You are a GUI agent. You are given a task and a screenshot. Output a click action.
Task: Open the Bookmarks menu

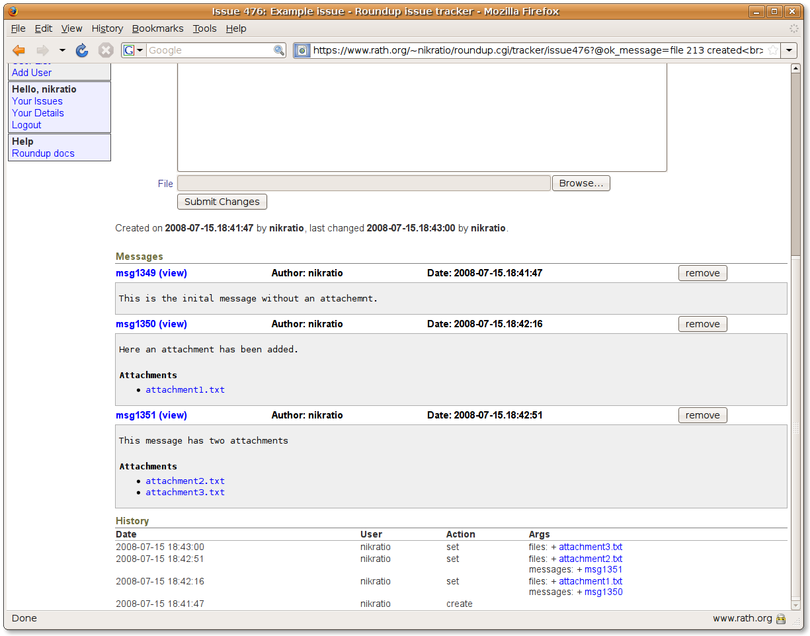coord(157,28)
